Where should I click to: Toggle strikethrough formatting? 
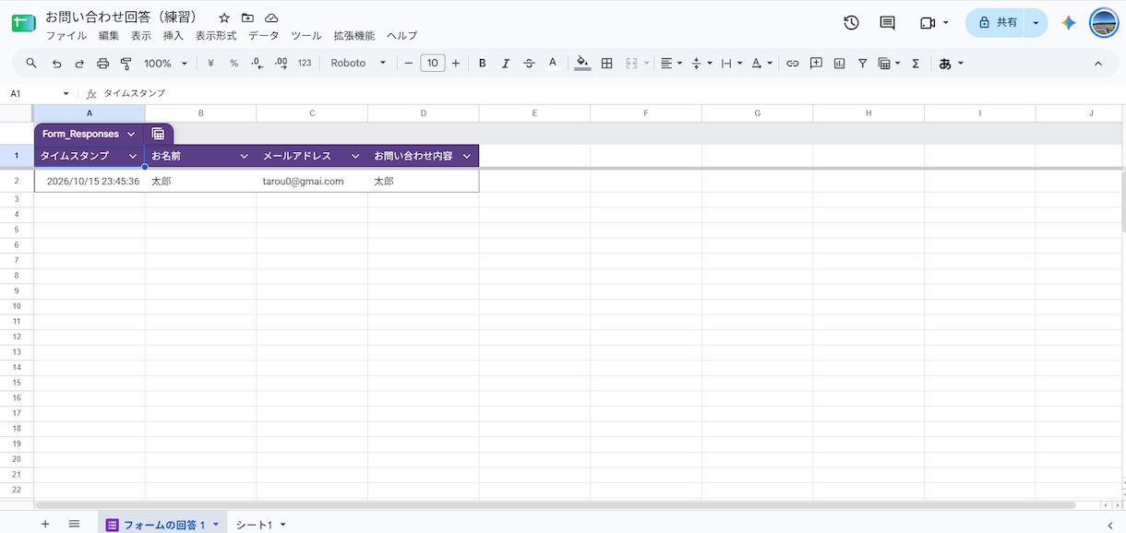tap(529, 64)
